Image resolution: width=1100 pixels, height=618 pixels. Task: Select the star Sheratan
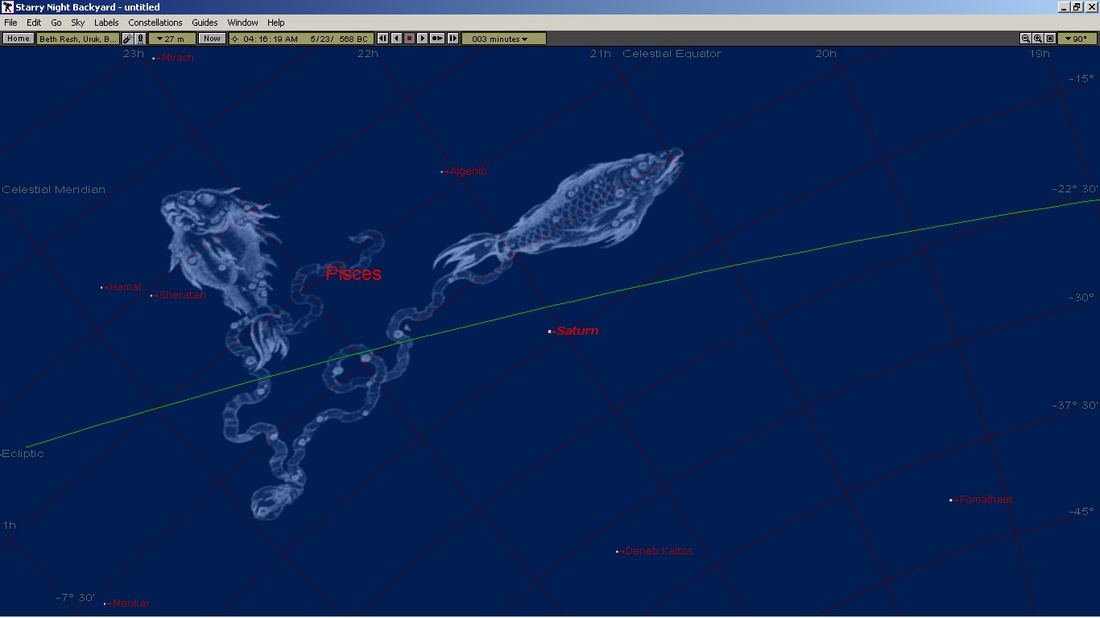(152, 295)
